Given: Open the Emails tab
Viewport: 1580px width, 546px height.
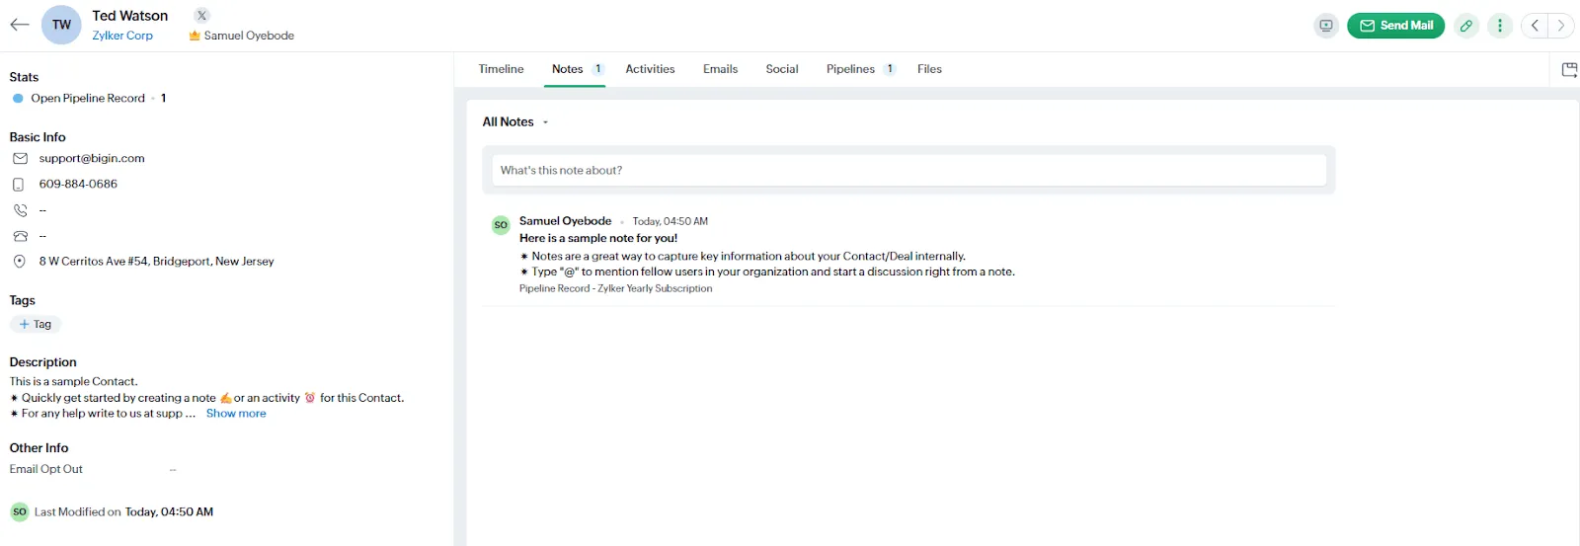Looking at the screenshot, I should point(720,69).
